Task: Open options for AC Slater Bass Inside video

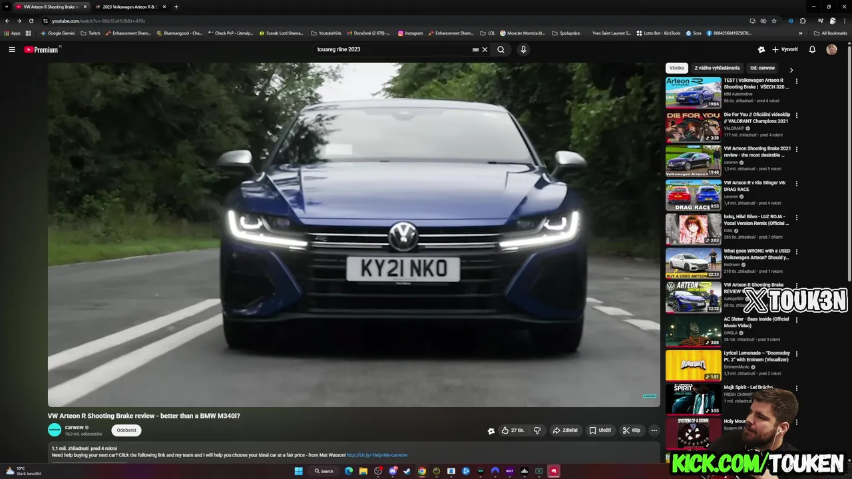Action: click(x=797, y=320)
